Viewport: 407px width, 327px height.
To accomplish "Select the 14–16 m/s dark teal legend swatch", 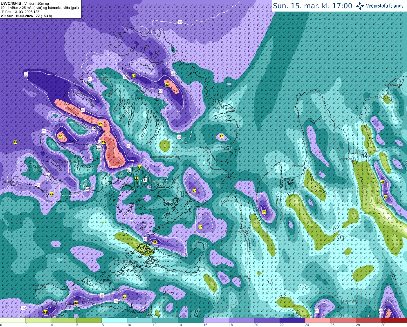I will click(191, 320).
